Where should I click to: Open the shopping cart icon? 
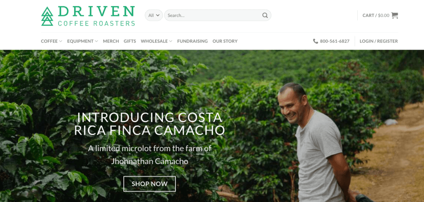click(395, 15)
